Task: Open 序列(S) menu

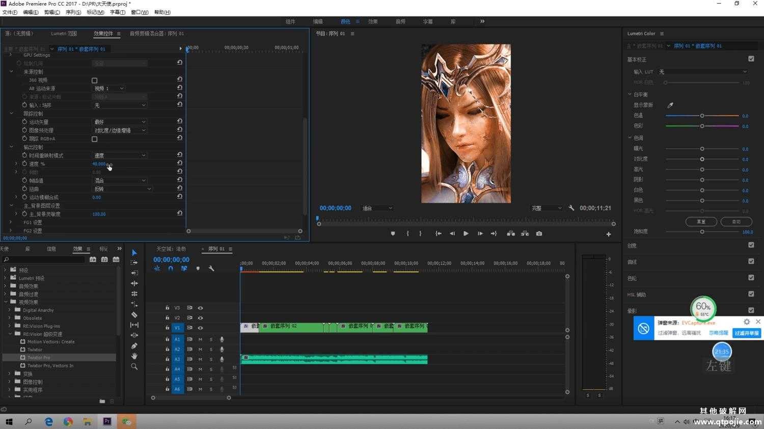Action: (73, 12)
